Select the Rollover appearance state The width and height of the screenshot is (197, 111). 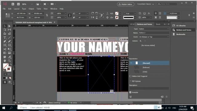pos(149,68)
